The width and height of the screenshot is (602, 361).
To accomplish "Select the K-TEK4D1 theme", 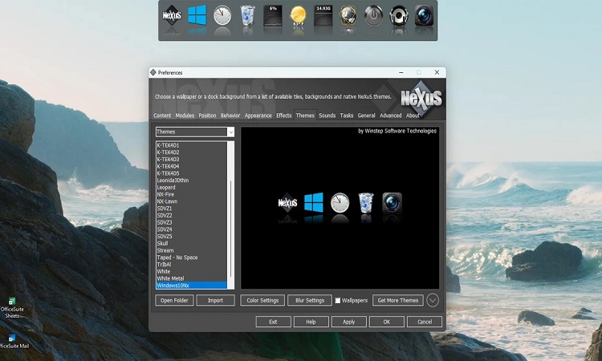I will [192, 145].
